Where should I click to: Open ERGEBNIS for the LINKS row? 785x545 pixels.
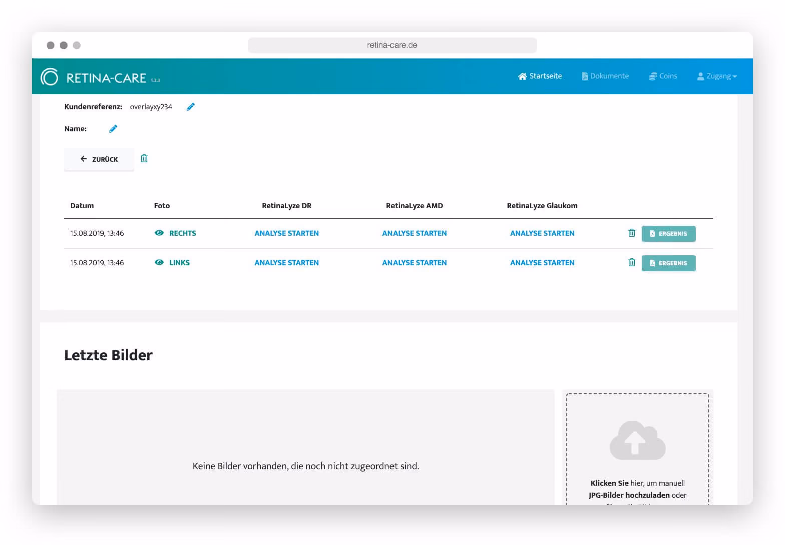pyautogui.click(x=668, y=263)
